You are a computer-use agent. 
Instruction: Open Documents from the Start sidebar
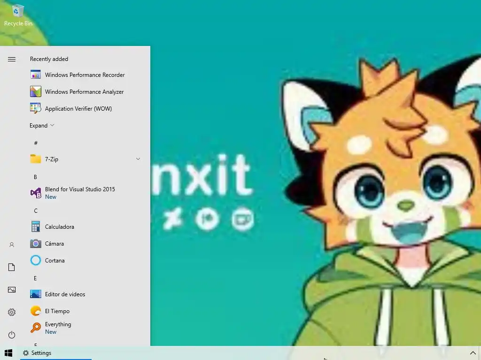coord(12,267)
